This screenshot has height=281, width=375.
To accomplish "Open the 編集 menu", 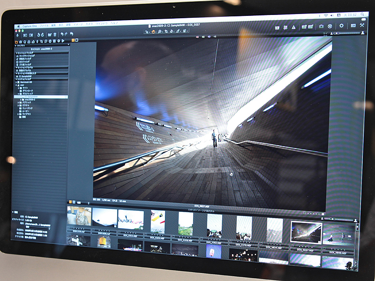I will 53,25.
